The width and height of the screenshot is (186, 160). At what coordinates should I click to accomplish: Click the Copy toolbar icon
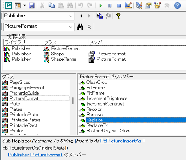(52, 6)
